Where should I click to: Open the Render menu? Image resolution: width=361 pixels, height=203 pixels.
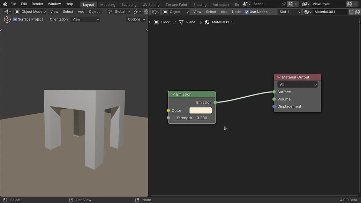point(37,4)
